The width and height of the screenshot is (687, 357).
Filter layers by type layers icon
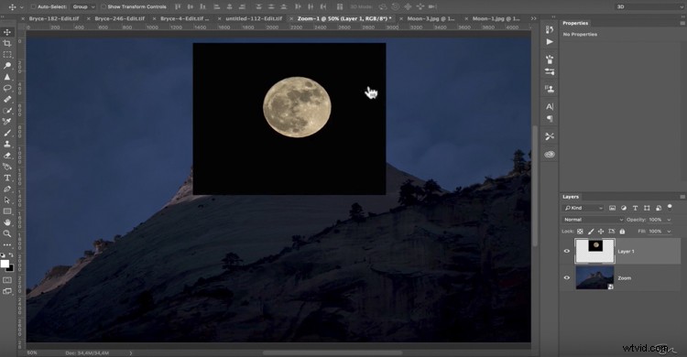pyautogui.click(x=635, y=208)
